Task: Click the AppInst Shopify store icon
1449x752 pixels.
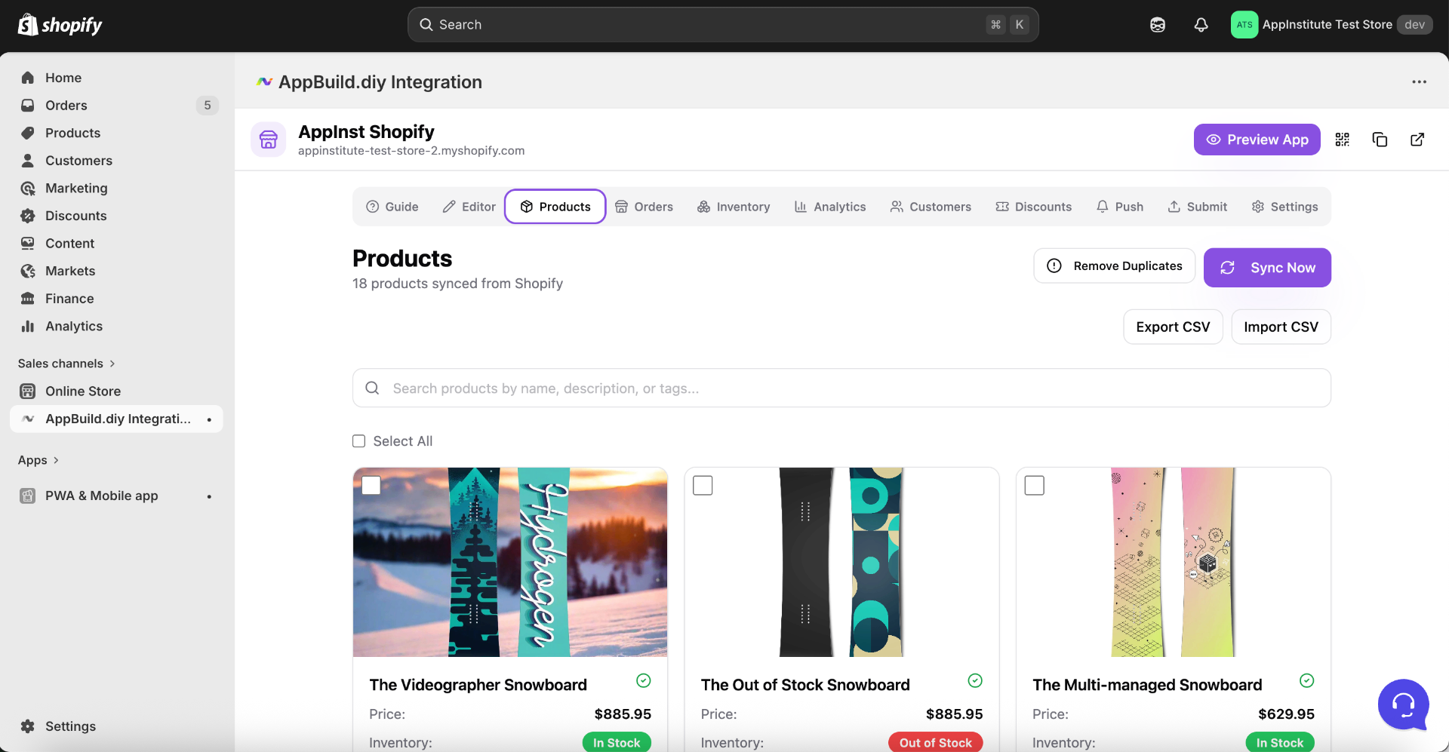Action: [269, 140]
